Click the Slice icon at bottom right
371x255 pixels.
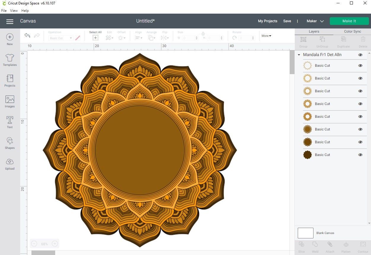(x=301, y=246)
